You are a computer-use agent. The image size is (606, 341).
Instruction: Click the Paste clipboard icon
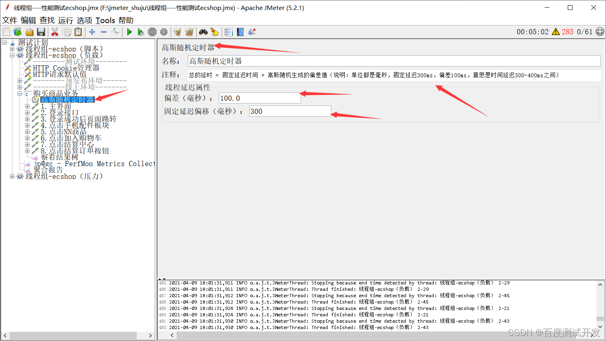point(78,32)
